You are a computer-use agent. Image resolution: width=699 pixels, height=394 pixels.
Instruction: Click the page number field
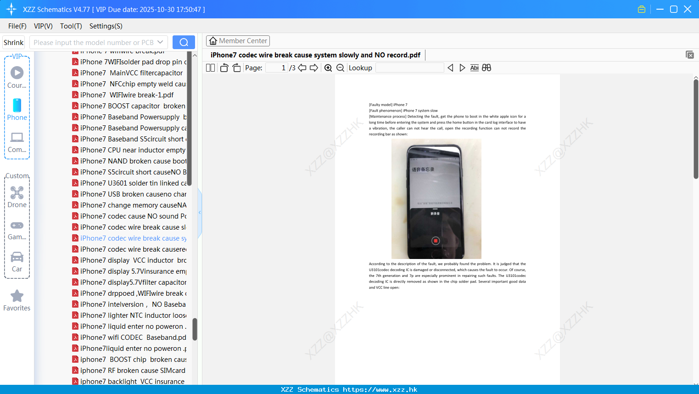[x=277, y=68]
